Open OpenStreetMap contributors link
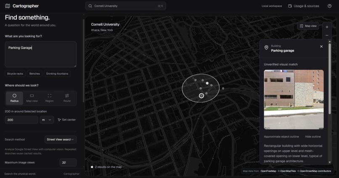This screenshot has height=178, width=339. coord(315,171)
